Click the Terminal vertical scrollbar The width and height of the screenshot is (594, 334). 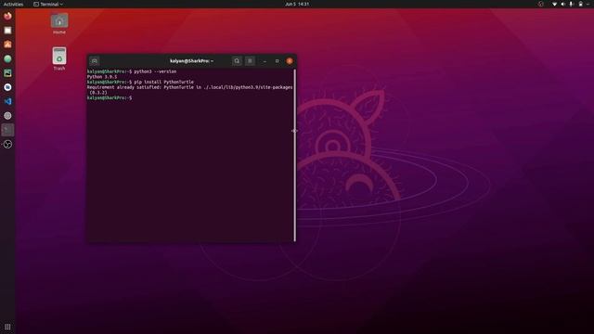tap(295, 155)
